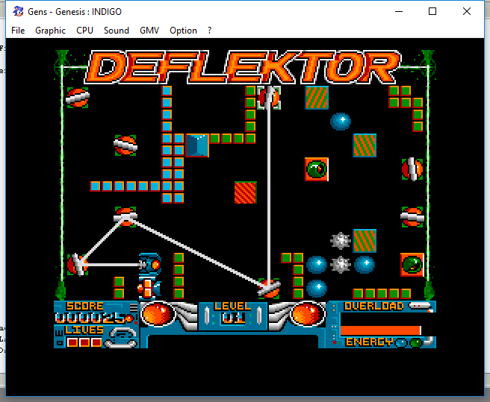
Task: Click the orange ENERGY bar
Action: 381,330
